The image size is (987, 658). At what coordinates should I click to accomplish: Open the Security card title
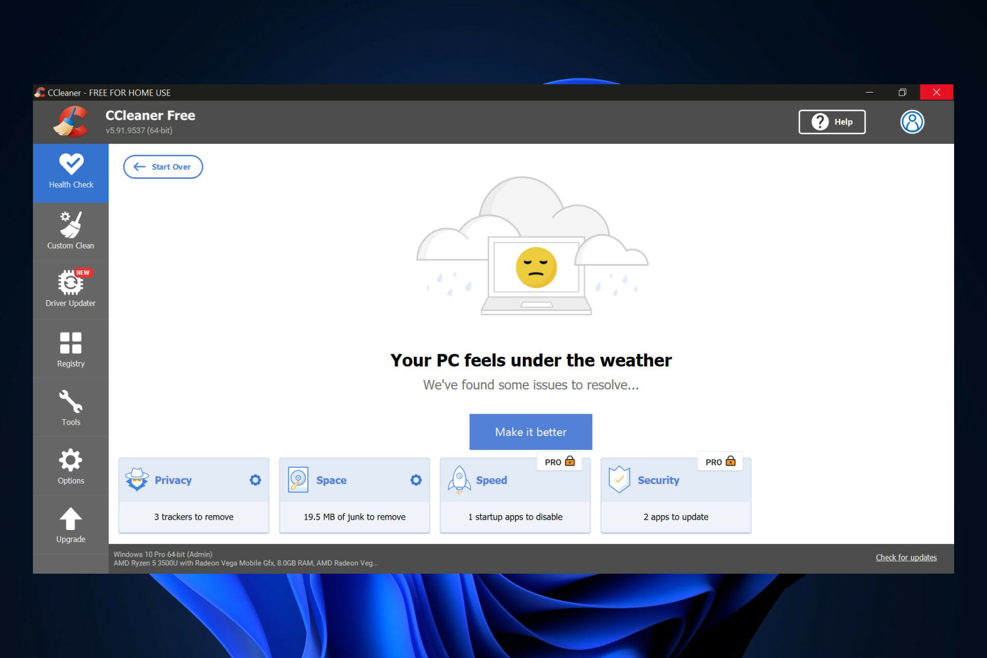pyautogui.click(x=659, y=480)
